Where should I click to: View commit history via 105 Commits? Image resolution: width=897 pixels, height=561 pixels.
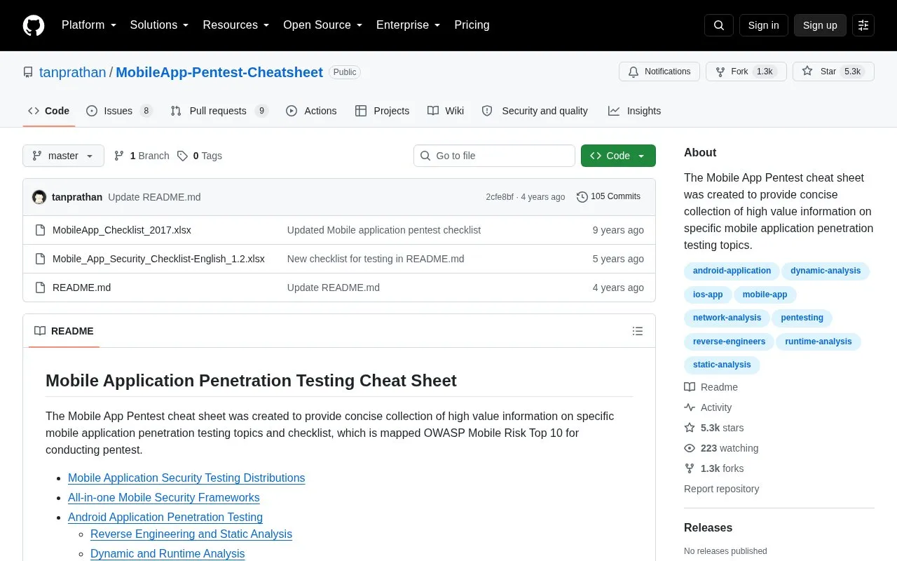point(608,197)
